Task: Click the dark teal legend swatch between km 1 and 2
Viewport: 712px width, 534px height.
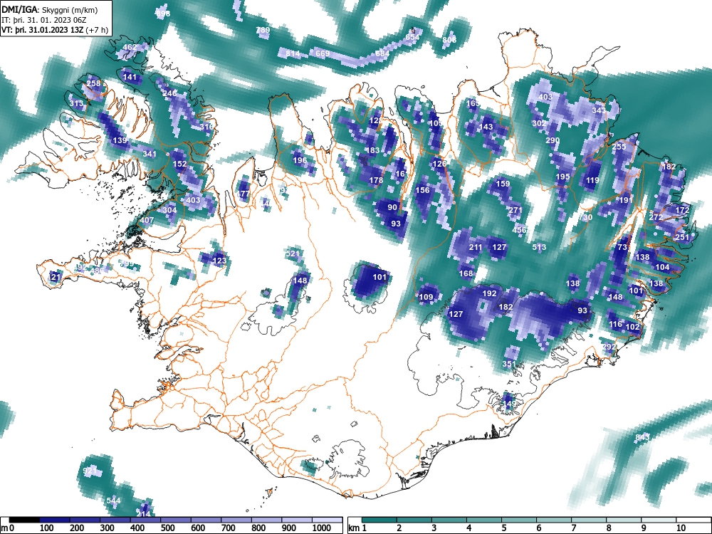Action: click(x=379, y=520)
